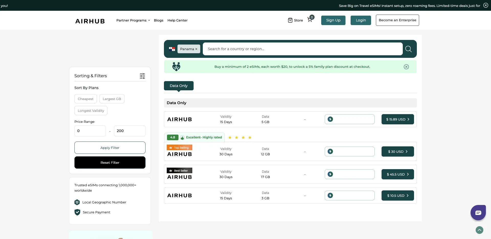Close the top promo banner
This screenshot has height=239, width=491.
tap(486, 5)
